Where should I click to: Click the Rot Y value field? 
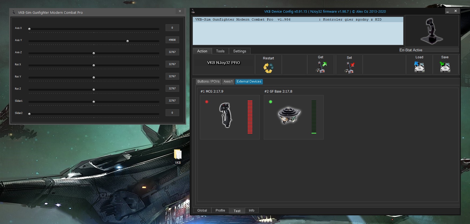[172, 76]
